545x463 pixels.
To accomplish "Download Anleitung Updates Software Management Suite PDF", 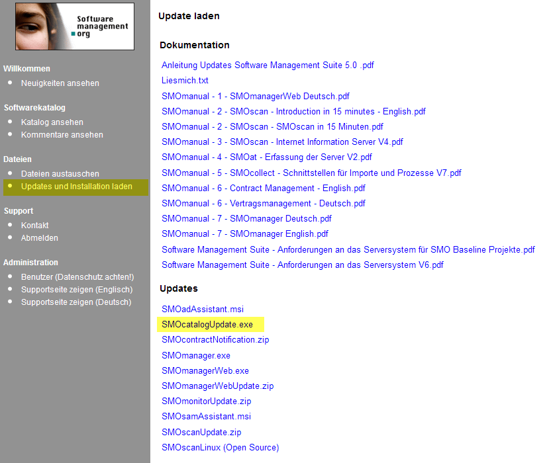I will (268, 65).
